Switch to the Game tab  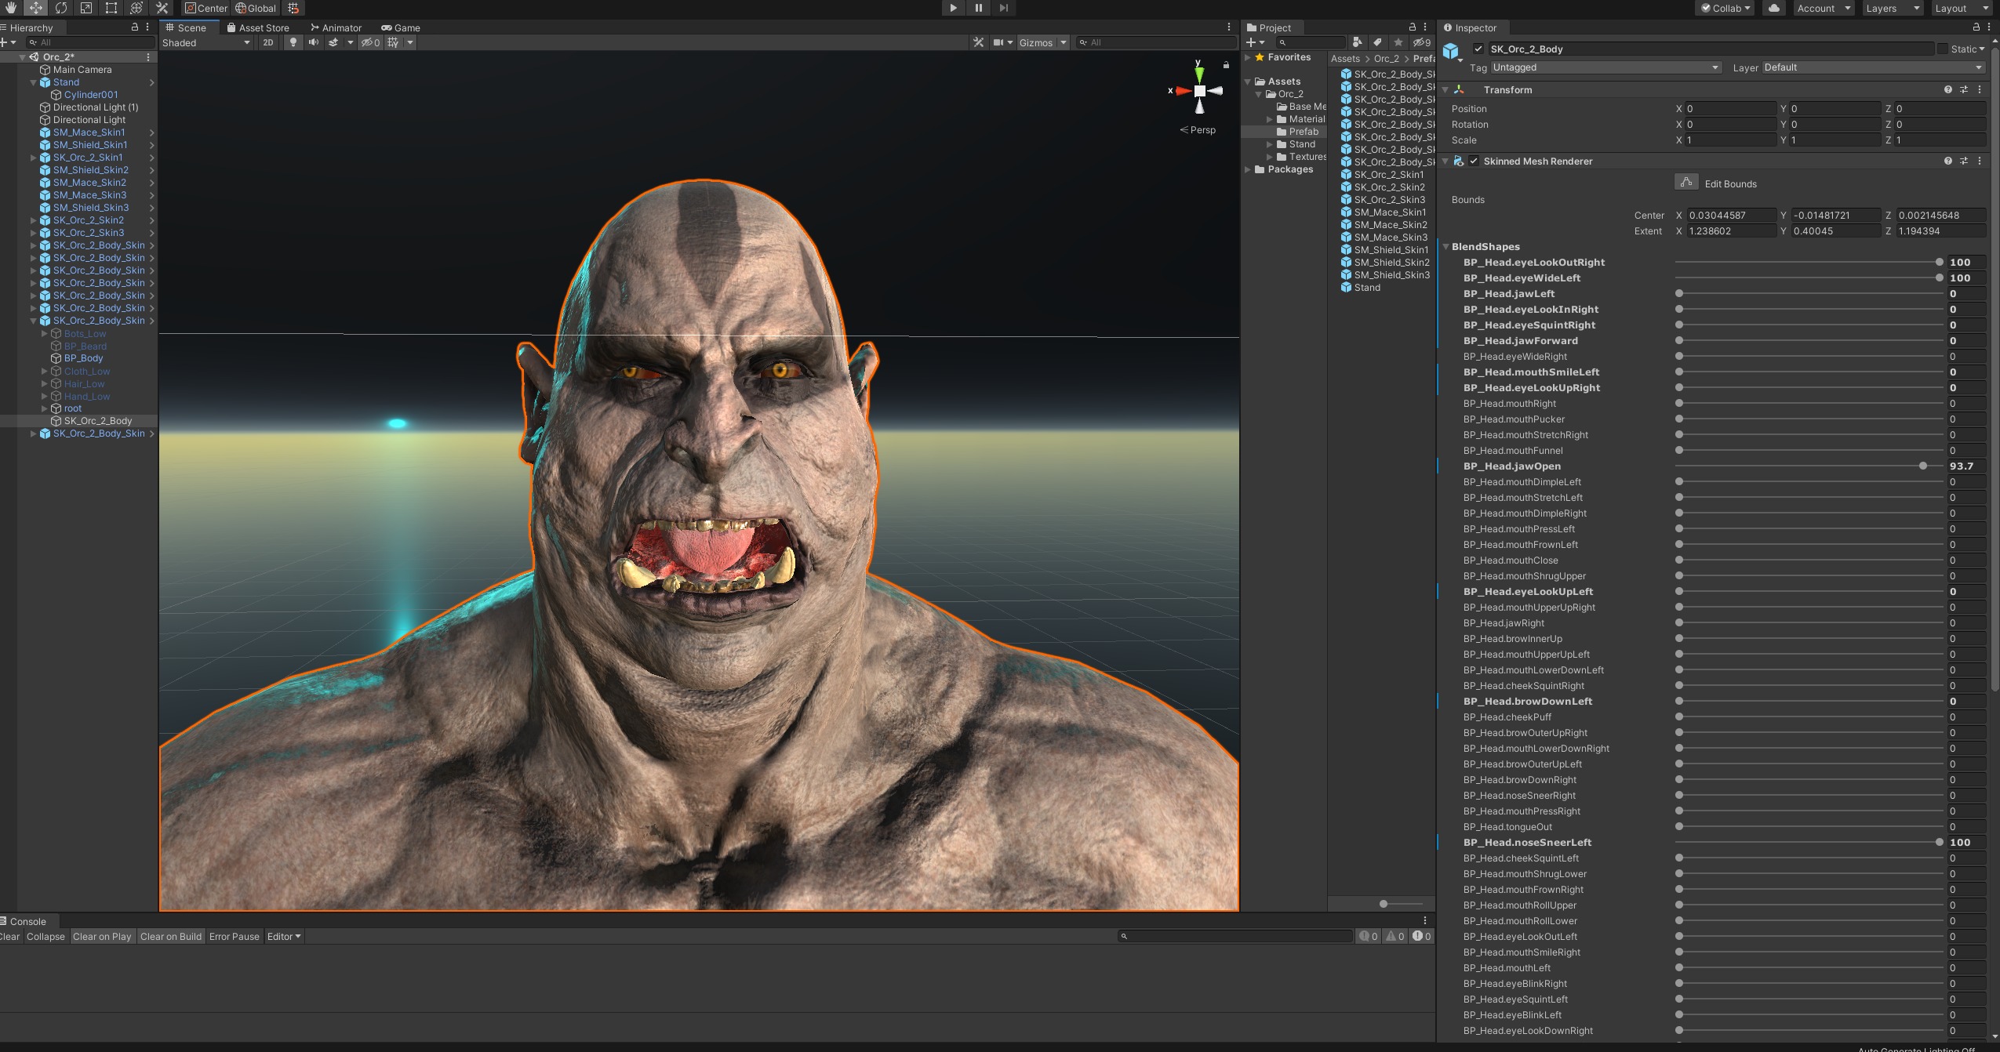click(x=401, y=27)
